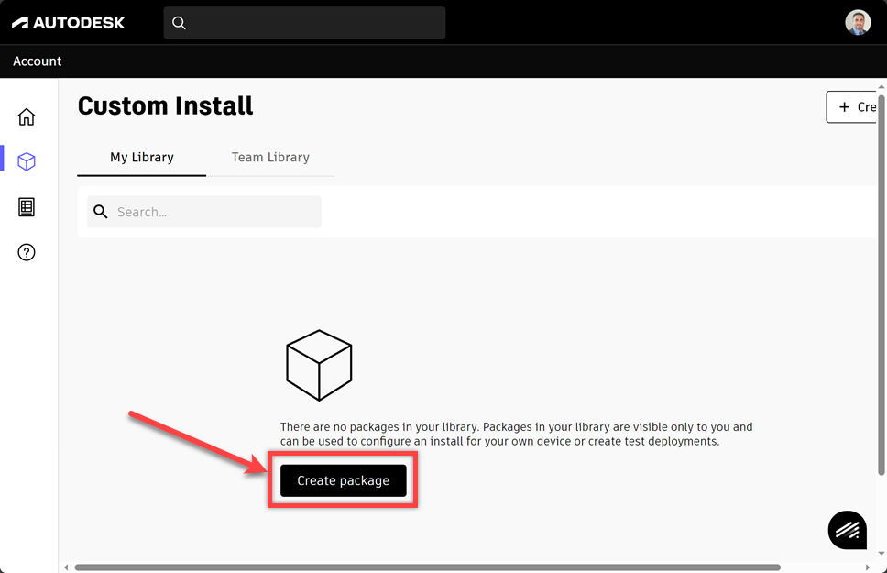Open your profile avatar menu
Image resolution: width=887 pixels, height=573 pixels.
[x=858, y=22]
